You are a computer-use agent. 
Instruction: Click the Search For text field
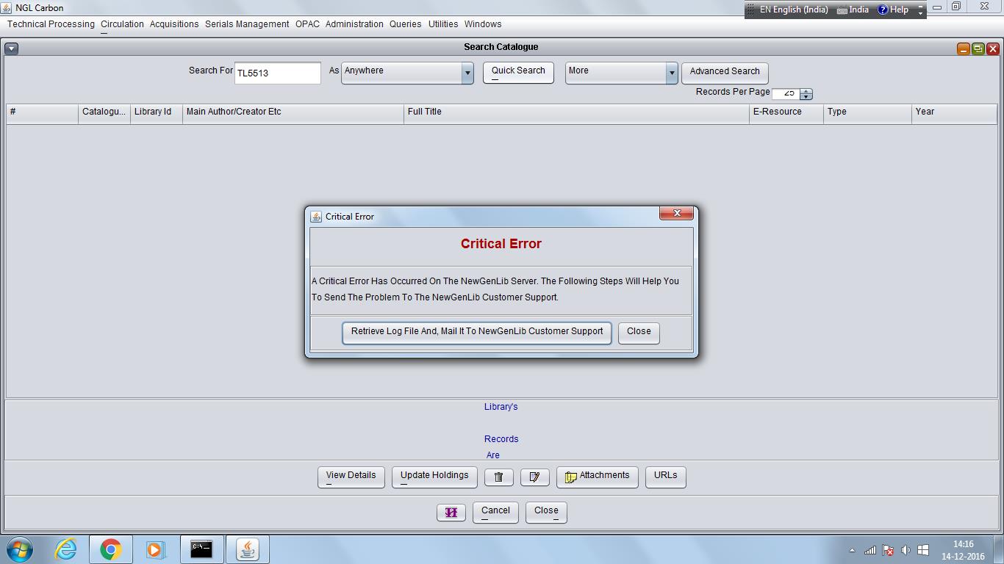tap(277, 73)
